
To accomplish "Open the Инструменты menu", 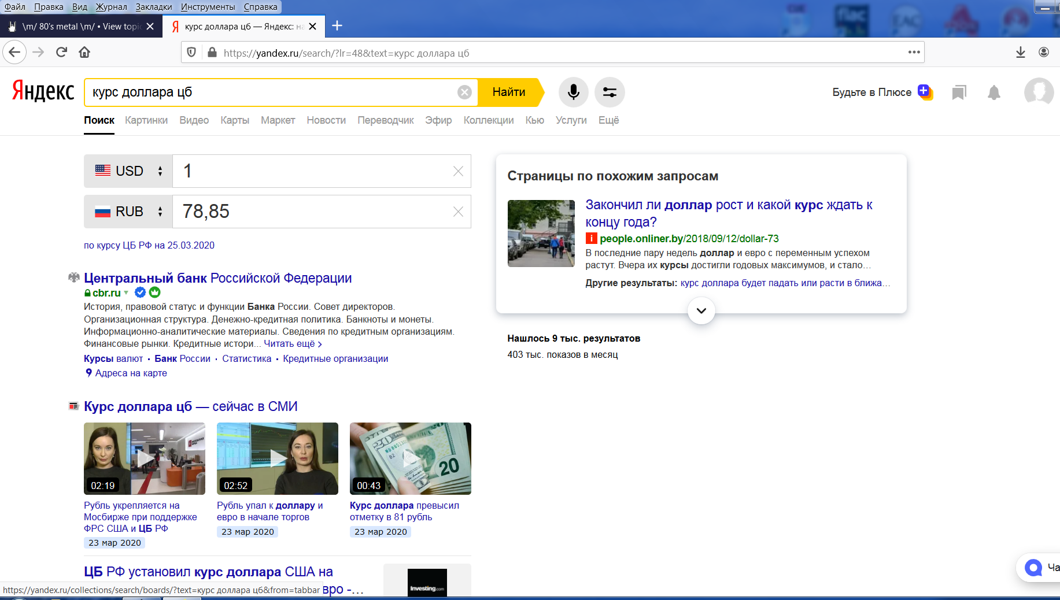I will (208, 7).
